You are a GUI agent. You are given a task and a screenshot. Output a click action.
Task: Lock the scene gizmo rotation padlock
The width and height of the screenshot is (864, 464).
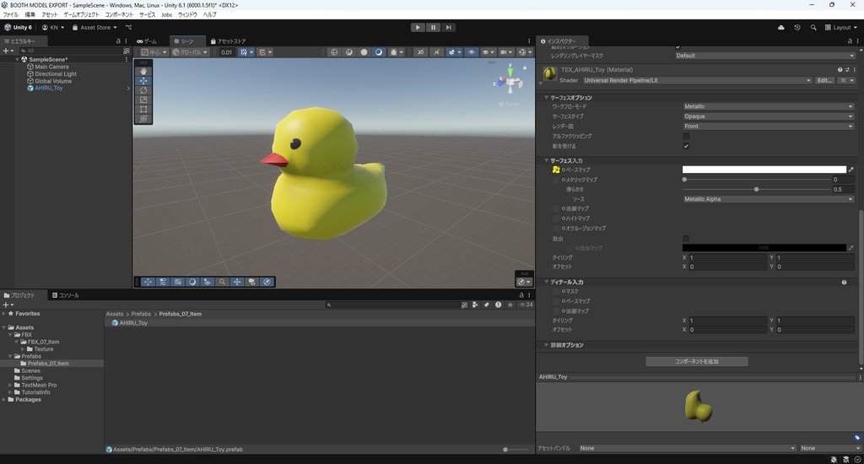tap(525, 67)
